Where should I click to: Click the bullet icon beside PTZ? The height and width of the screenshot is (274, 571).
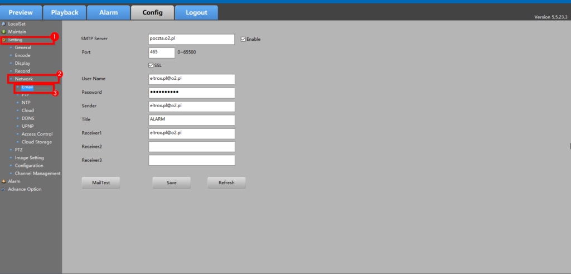click(11, 150)
